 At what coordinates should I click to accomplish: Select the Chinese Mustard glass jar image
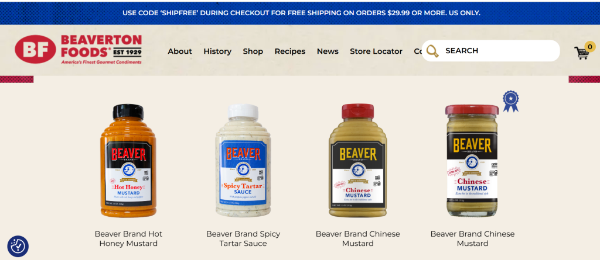coord(472,161)
